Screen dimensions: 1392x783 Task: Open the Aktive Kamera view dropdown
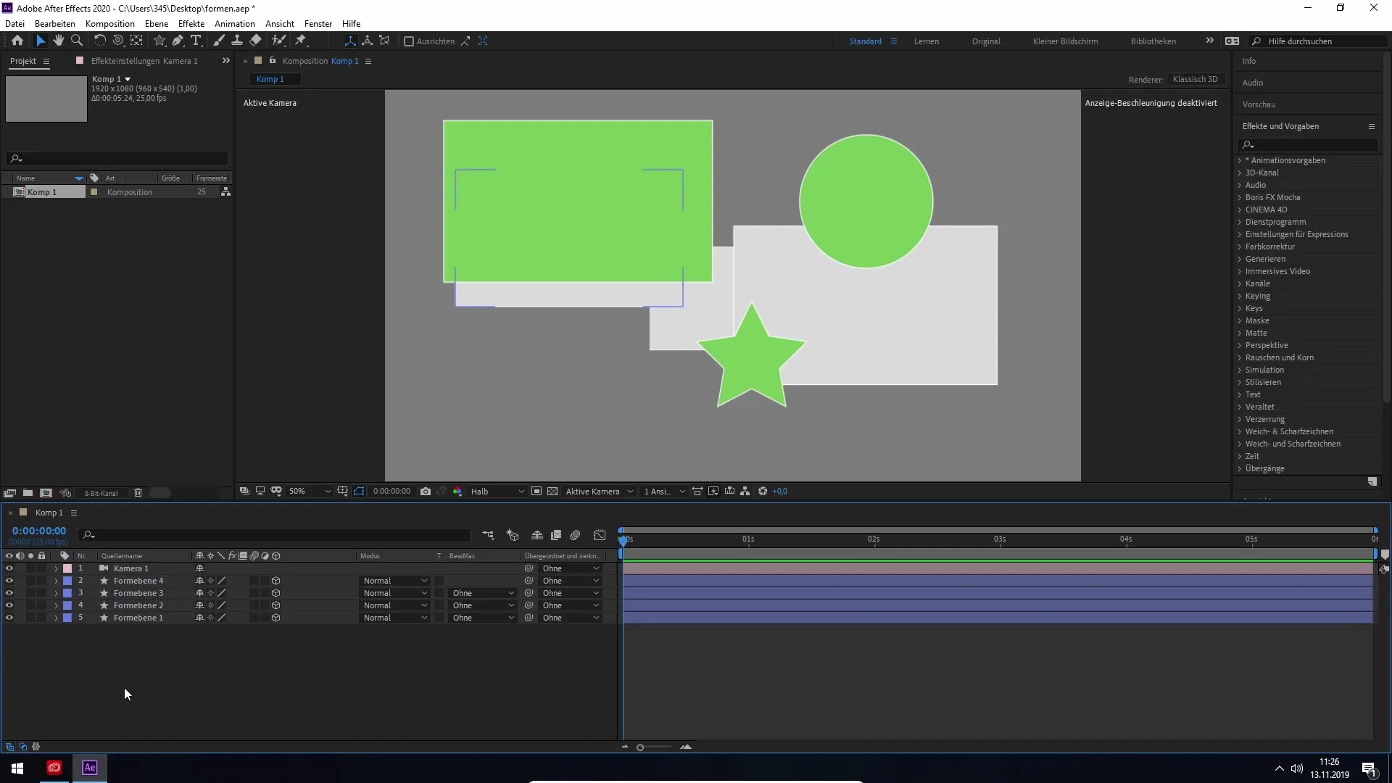[x=599, y=492]
